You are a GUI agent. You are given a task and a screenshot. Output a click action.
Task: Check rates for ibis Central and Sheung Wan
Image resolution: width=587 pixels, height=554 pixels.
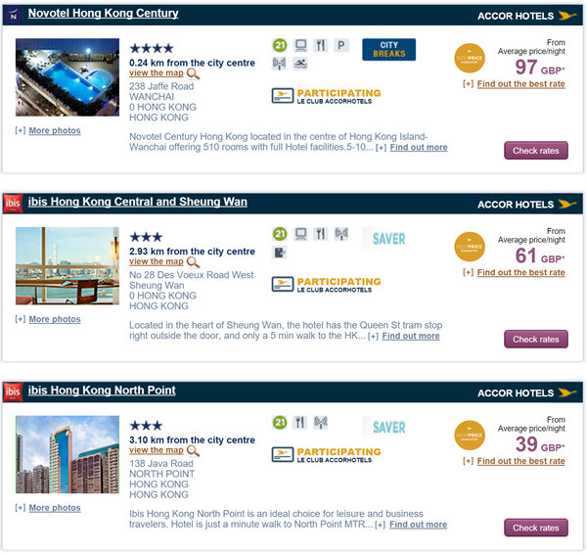coord(536,340)
